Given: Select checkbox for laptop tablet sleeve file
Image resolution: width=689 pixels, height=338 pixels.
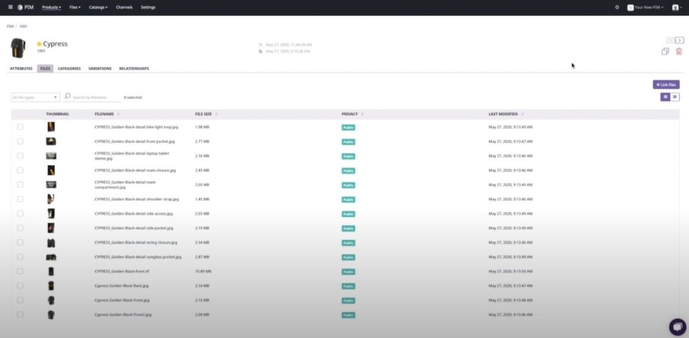Looking at the screenshot, I should (20, 156).
